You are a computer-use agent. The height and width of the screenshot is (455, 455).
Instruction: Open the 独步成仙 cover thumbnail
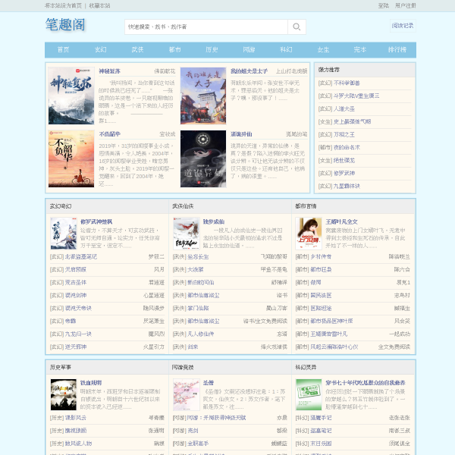(x=187, y=234)
